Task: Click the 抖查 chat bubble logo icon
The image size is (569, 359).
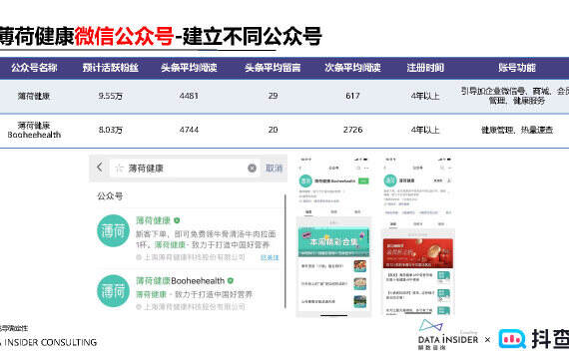Action: tap(512, 339)
